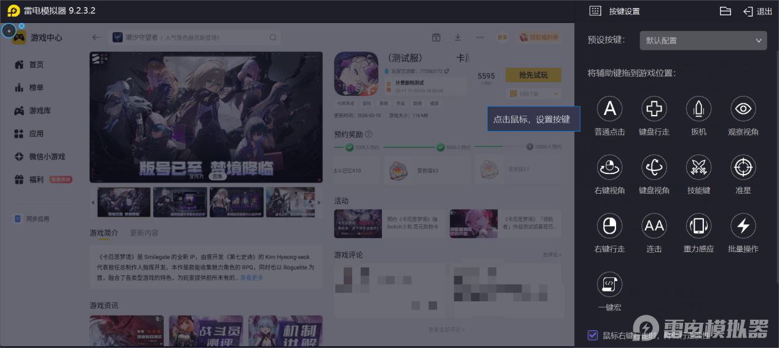
Task: Select the first carousel thumbnail
Action: (124, 202)
